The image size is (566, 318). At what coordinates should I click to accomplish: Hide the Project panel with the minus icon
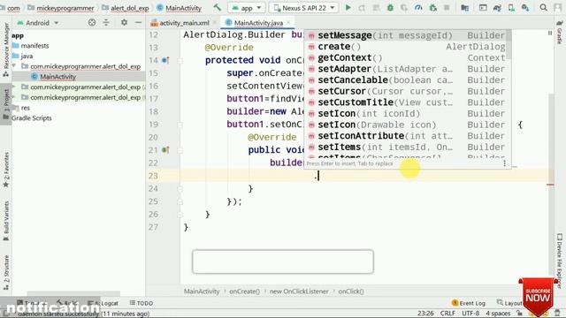(138, 23)
